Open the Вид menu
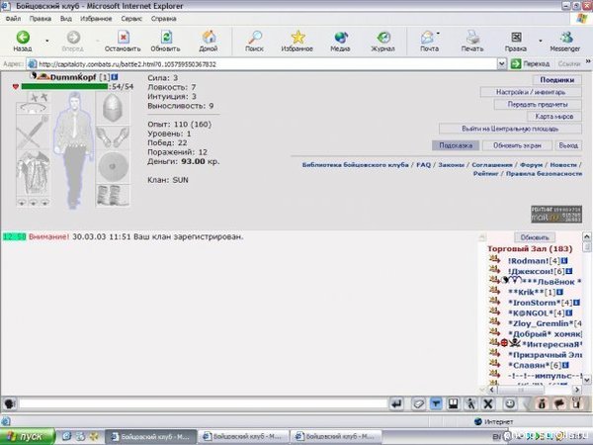 tap(66, 19)
